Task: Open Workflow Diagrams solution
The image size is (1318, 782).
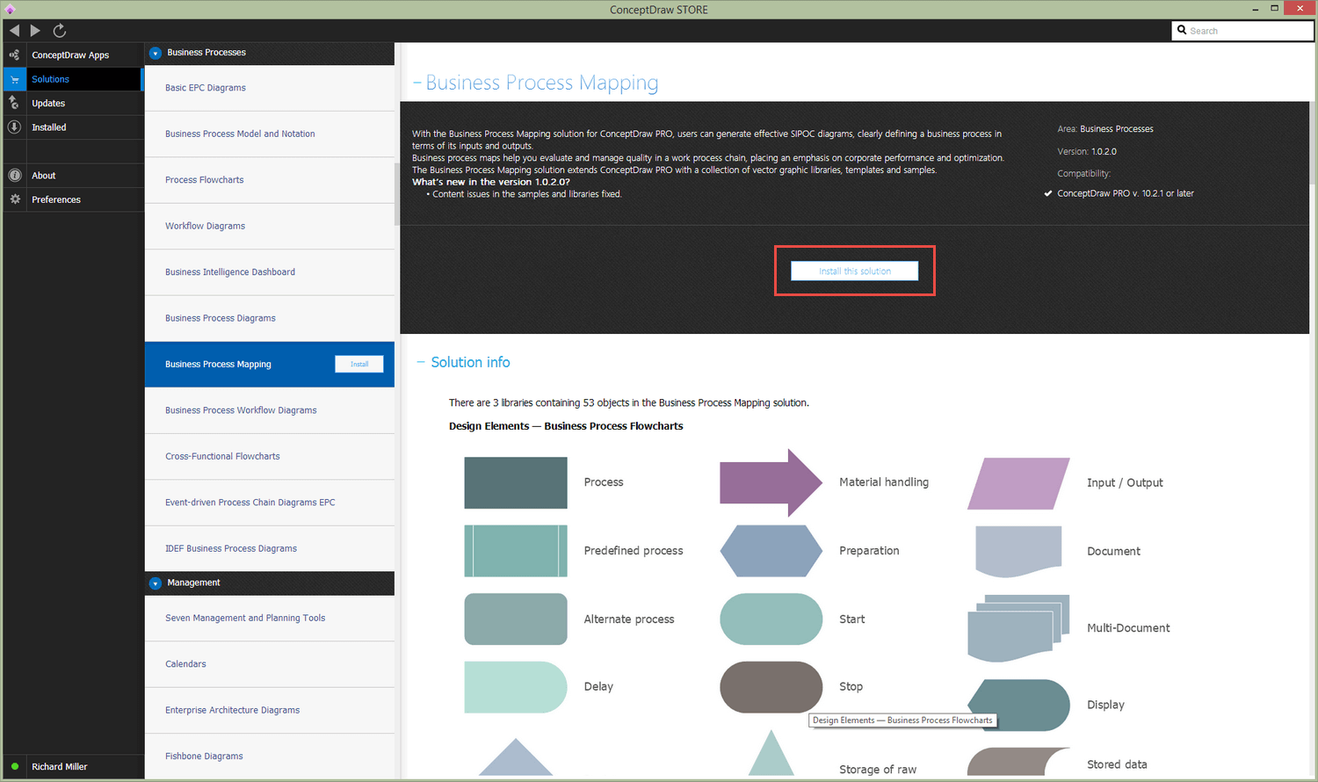Action: 270,226
